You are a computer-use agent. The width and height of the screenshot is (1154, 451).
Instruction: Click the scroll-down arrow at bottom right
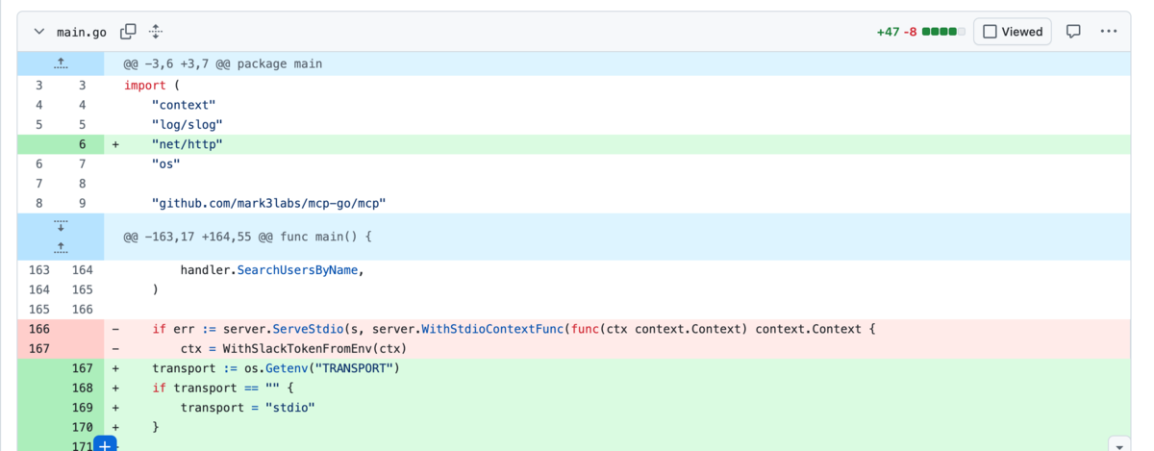click(1117, 445)
